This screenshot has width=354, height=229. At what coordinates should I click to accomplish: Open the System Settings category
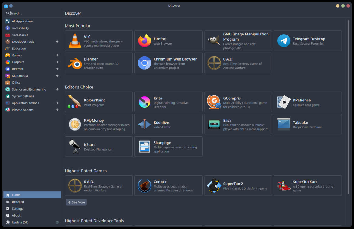32,96
